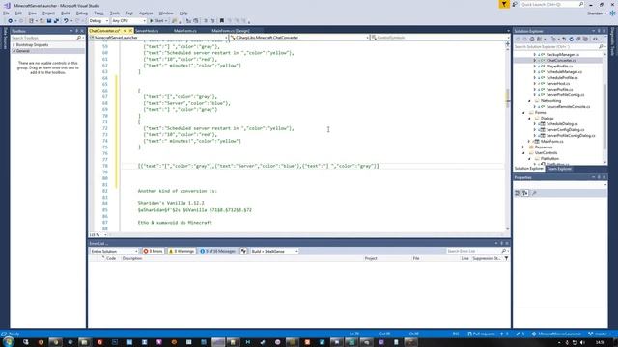Open the MinecraftServerLauncher project navigation dropdown

[x=158, y=38]
